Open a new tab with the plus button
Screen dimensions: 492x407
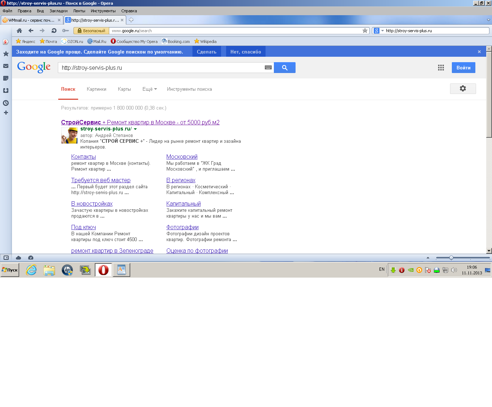[131, 20]
